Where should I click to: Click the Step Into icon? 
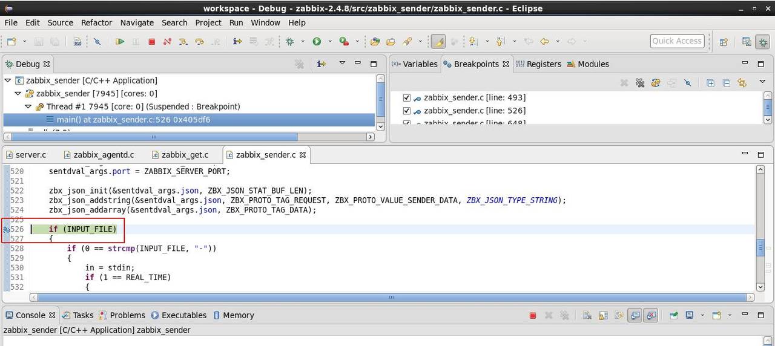coord(183,42)
